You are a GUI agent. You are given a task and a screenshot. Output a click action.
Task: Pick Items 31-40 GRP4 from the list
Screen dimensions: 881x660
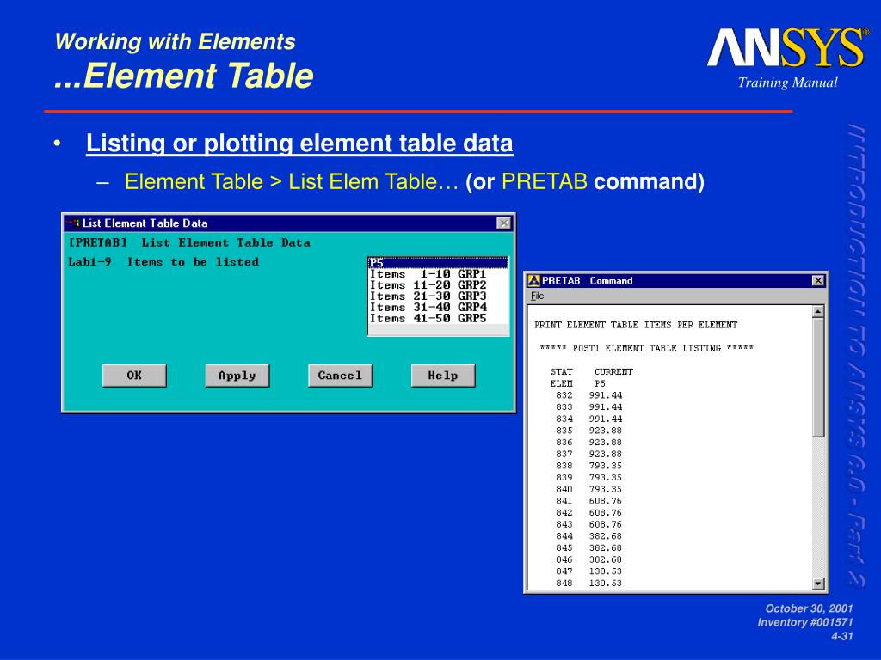(x=428, y=308)
